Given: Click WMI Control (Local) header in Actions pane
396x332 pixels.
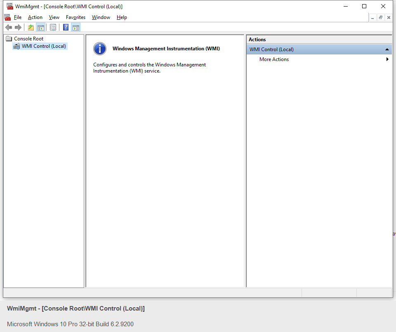Looking at the screenshot, I should click(x=319, y=49).
